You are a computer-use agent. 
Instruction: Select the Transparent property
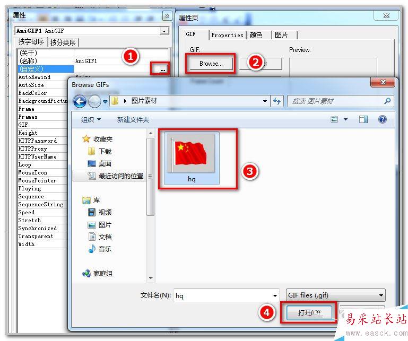36,236
